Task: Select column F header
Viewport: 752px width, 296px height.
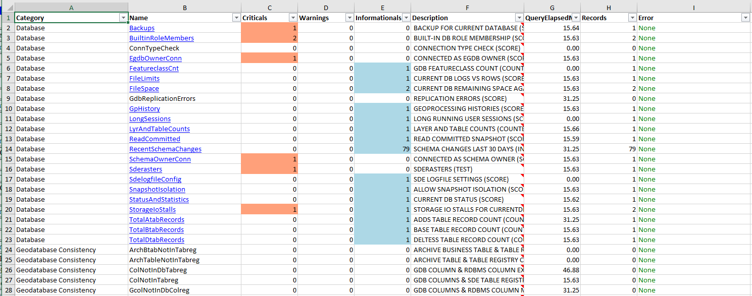Action: pyautogui.click(x=468, y=8)
